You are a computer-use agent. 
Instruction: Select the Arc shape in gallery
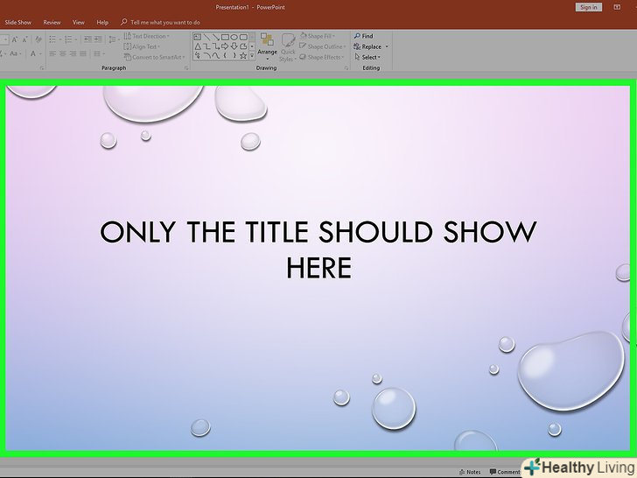(208, 56)
